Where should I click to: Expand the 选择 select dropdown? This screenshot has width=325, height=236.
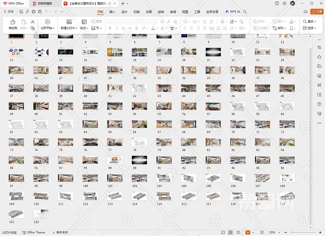click(x=310, y=28)
